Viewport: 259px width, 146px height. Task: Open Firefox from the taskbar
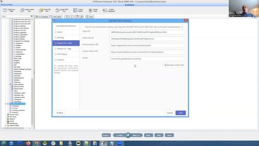28,143
